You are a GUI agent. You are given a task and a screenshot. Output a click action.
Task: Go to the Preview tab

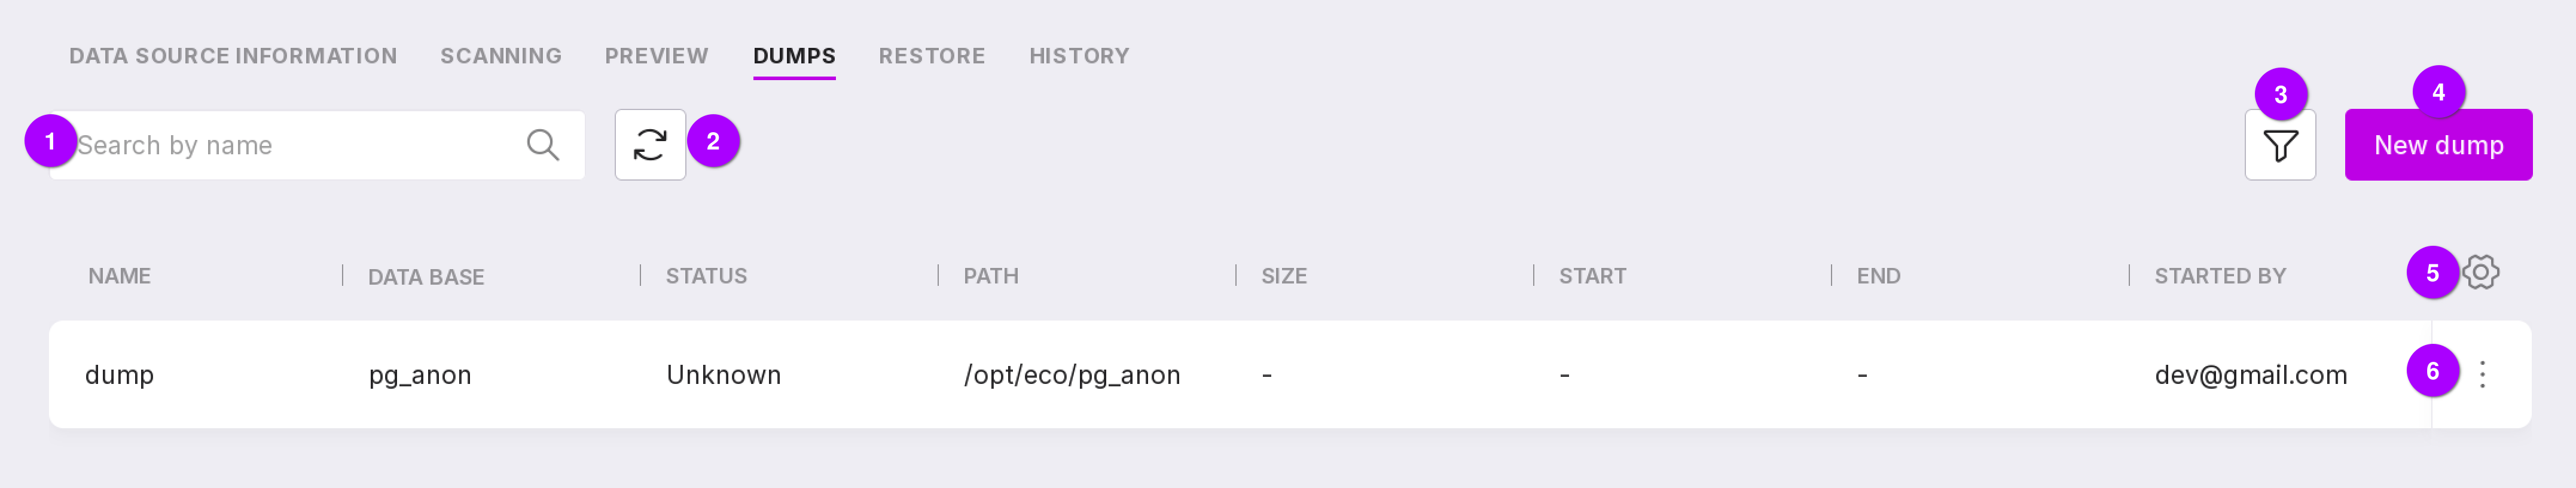point(656,56)
